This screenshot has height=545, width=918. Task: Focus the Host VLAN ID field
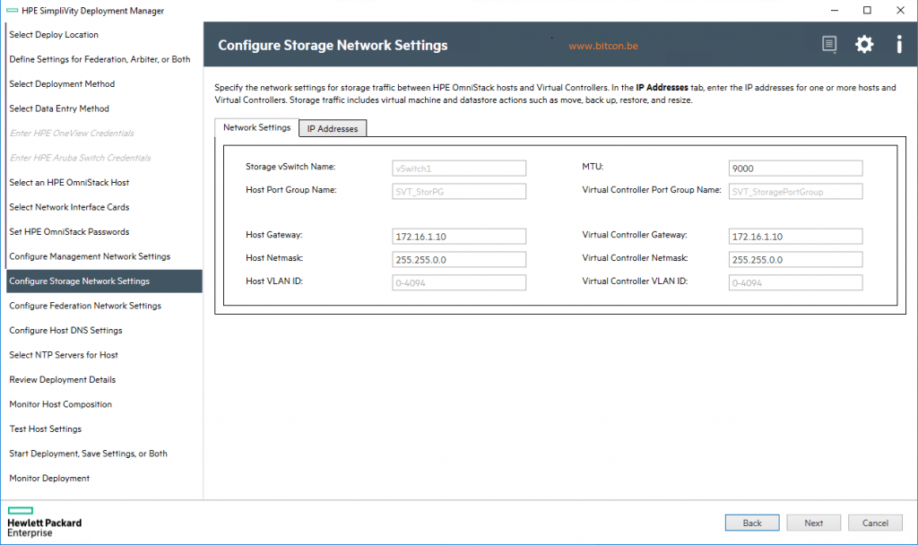459,282
